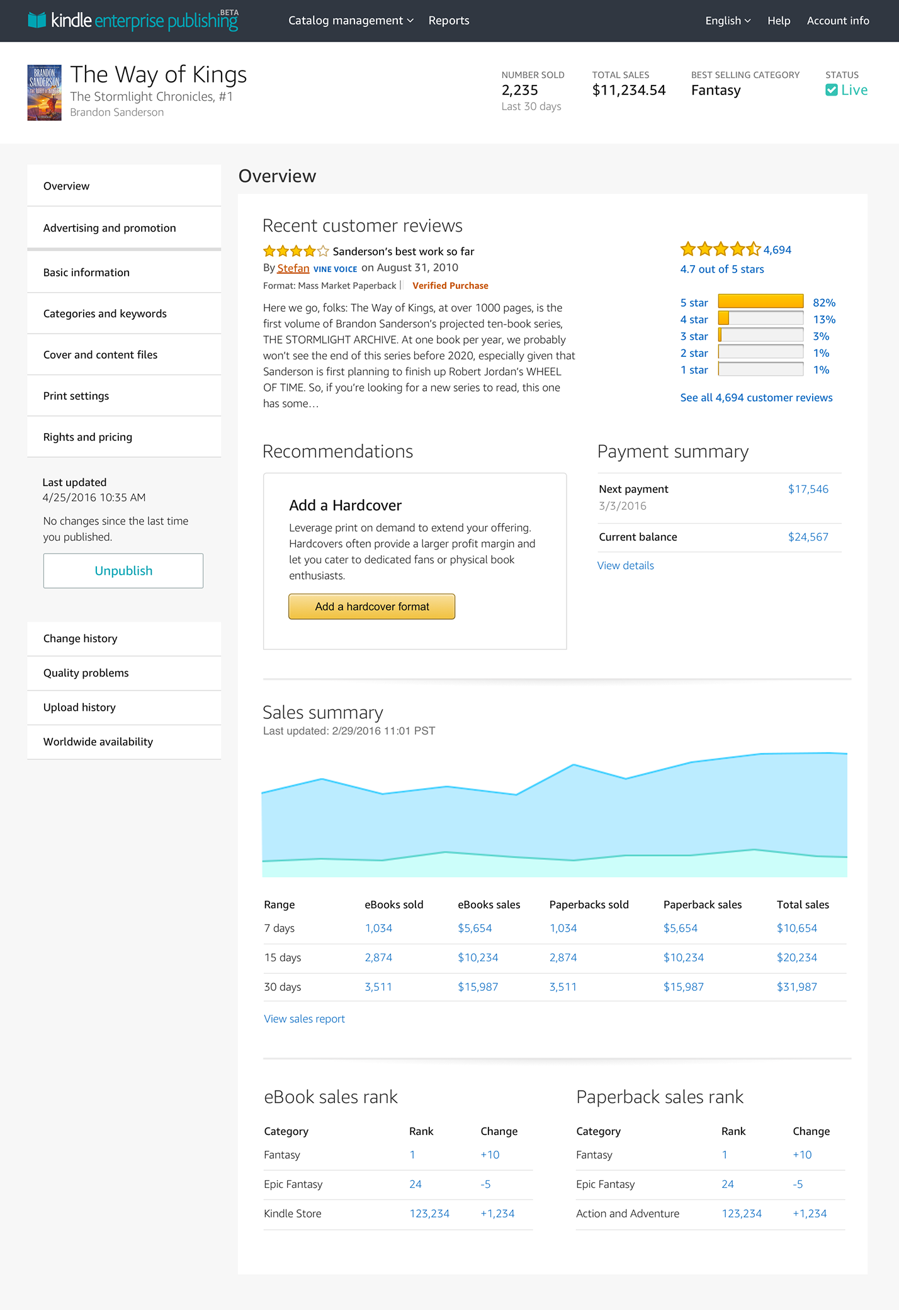Open reviewer Stefan's profile link
This screenshot has height=1310, width=899.
click(293, 268)
